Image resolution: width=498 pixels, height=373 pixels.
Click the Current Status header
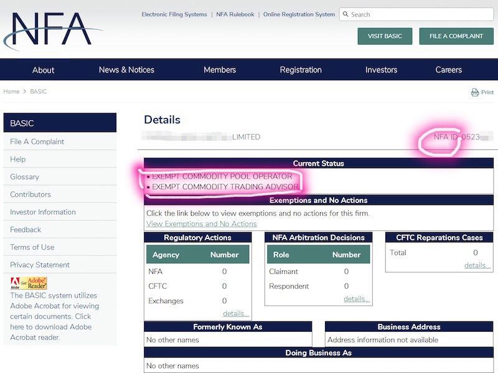[319, 163]
